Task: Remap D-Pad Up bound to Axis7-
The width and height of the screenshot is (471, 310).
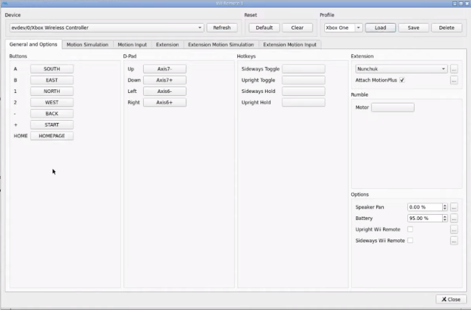Action: 165,69
